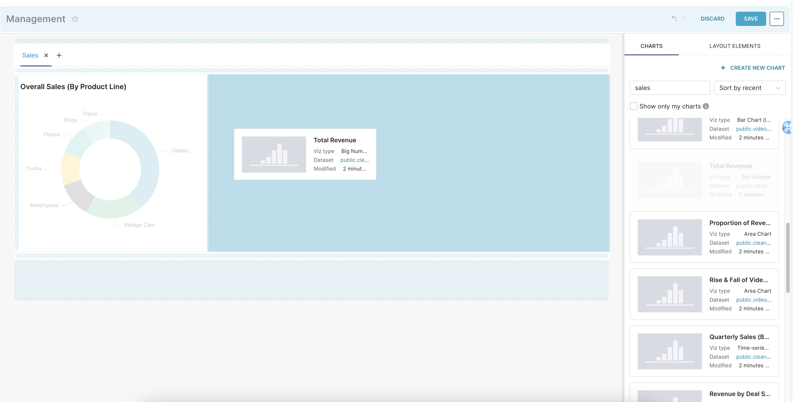Open the Sort by recent dropdown
This screenshot has height=402, width=793.
(x=749, y=88)
